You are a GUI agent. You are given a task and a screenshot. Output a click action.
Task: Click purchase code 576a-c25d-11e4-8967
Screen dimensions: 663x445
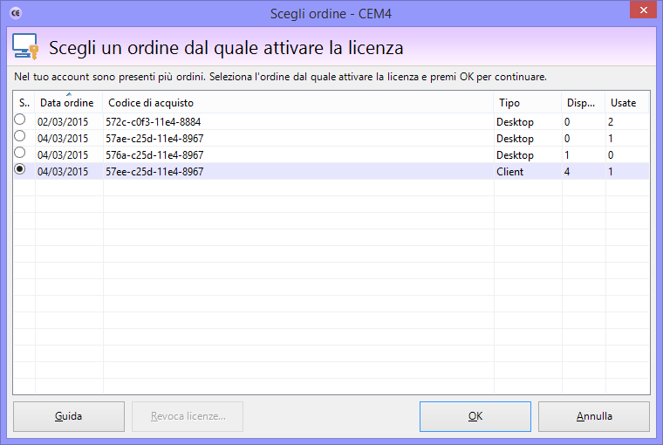(x=154, y=155)
